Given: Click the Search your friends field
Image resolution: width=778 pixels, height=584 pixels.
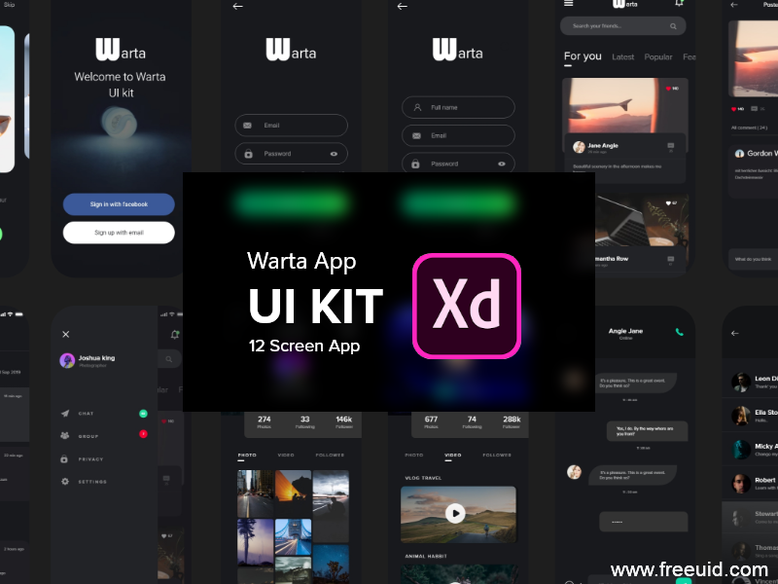Looking at the screenshot, I should [623, 26].
